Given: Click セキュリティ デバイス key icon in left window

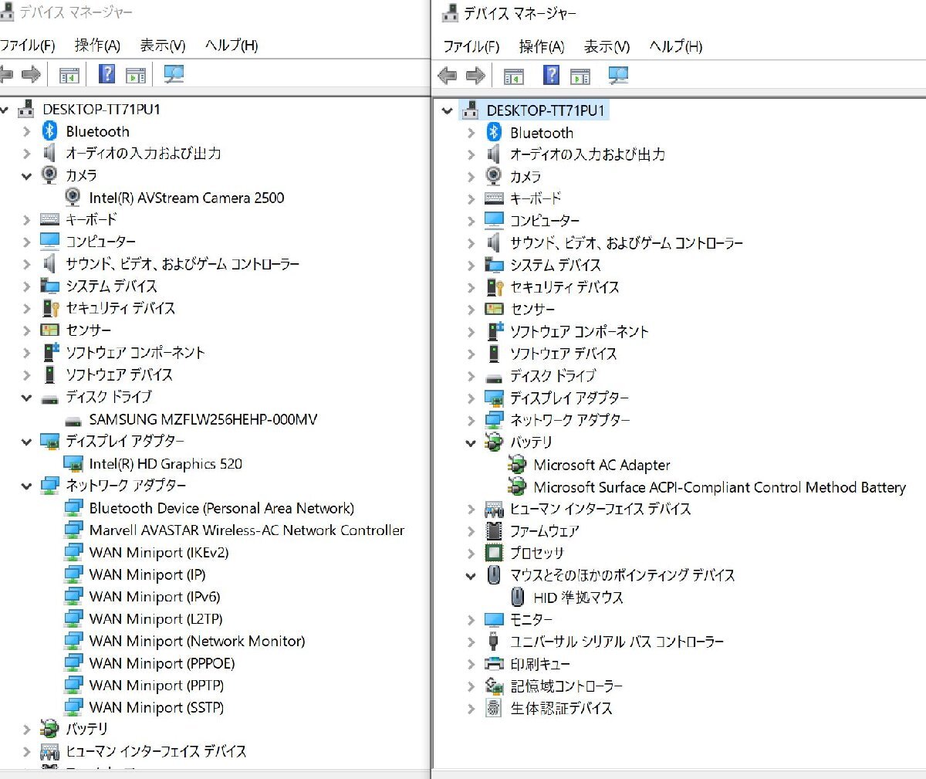Looking at the screenshot, I should (50, 308).
